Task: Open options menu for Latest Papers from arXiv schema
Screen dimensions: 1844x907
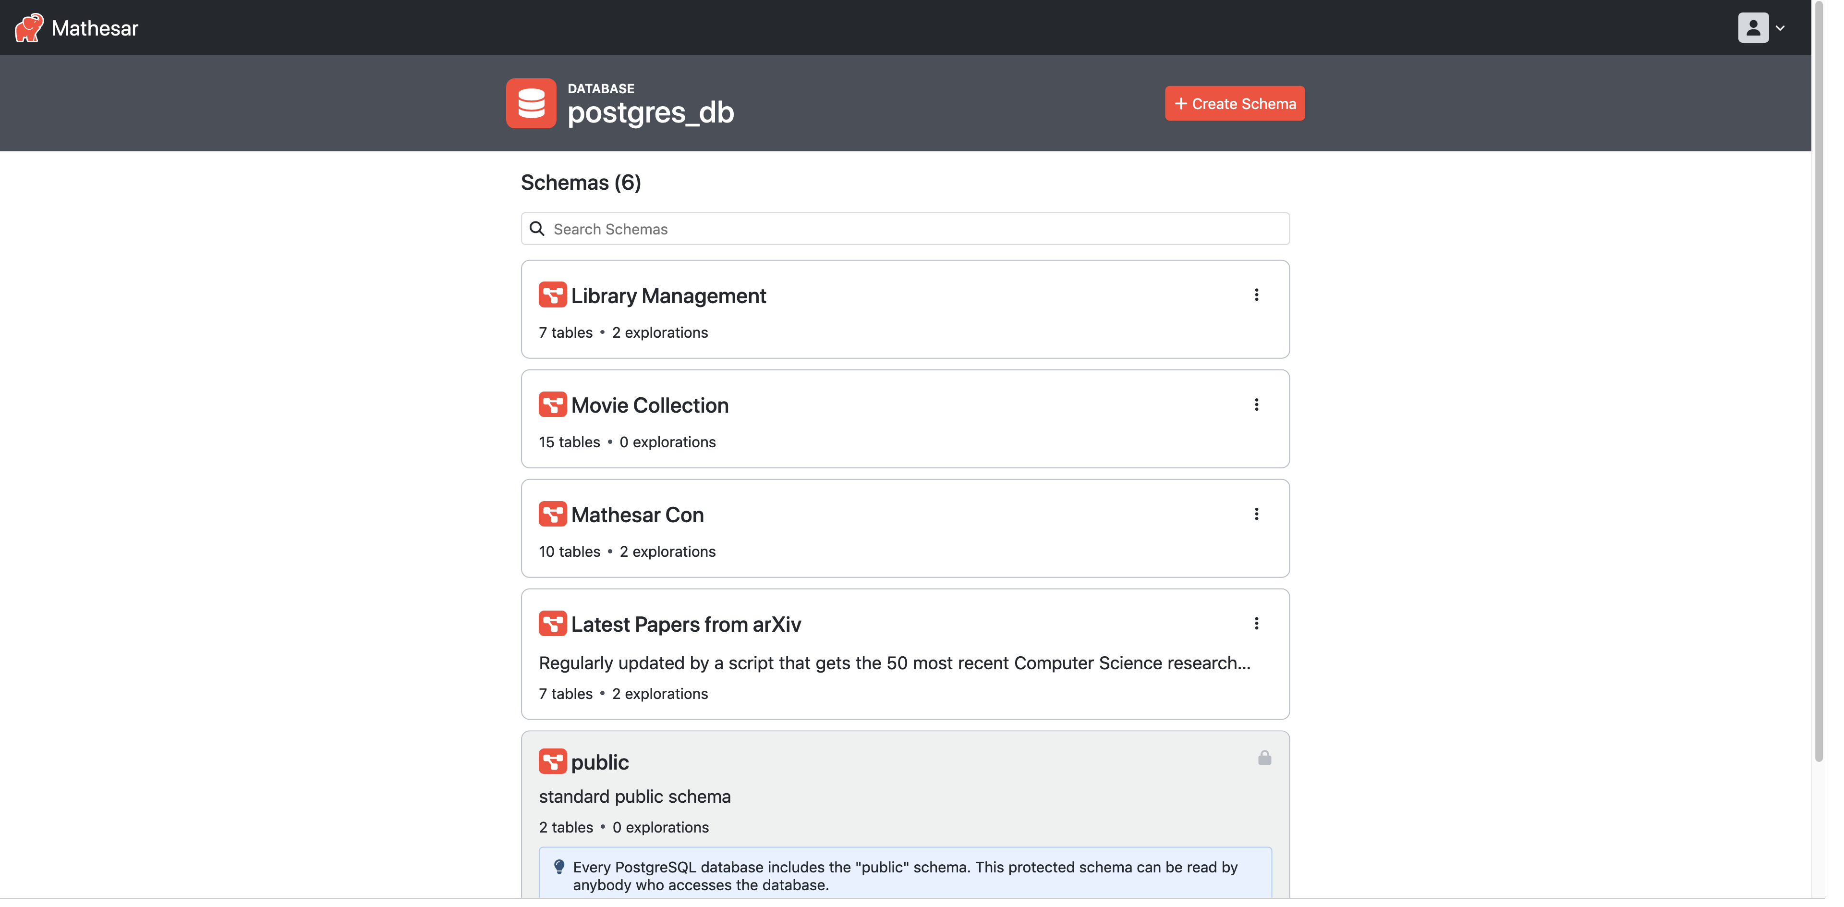Action: pyautogui.click(x=1256, y=624)
